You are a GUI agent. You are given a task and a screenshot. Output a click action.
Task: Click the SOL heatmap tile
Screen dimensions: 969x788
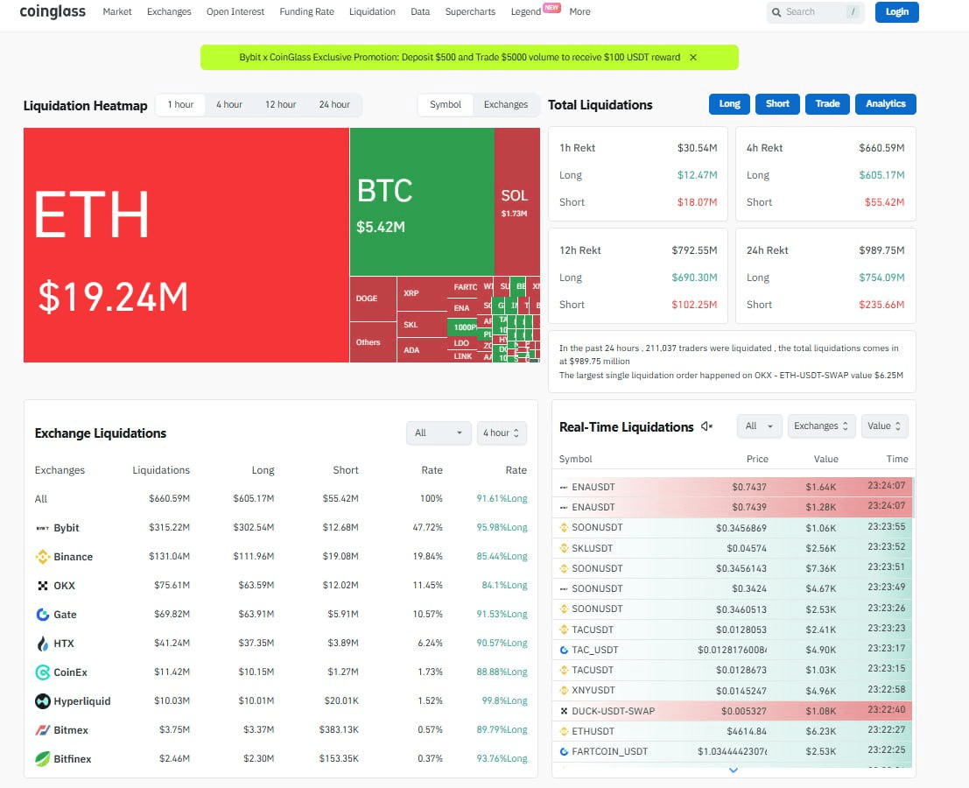[517, 201]
